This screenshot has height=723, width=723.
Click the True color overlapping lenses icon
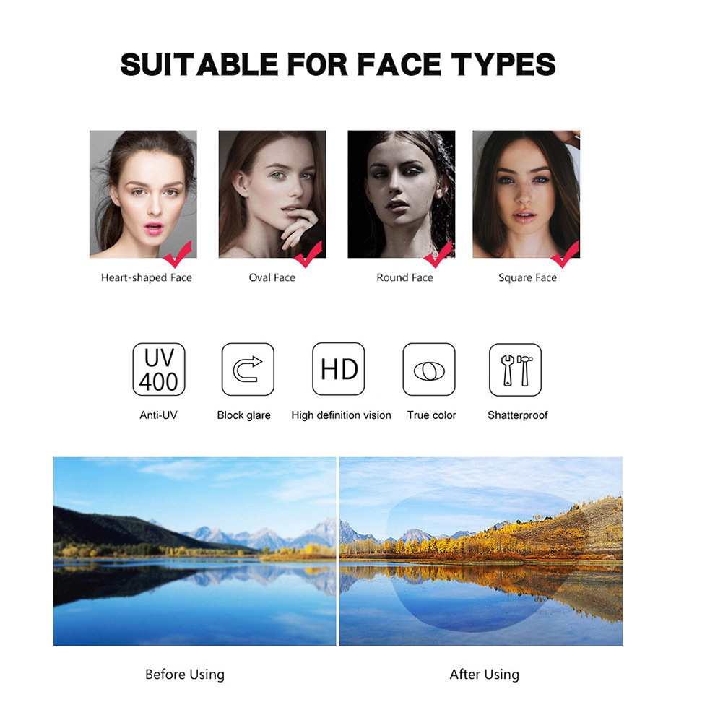coord(429,369)
